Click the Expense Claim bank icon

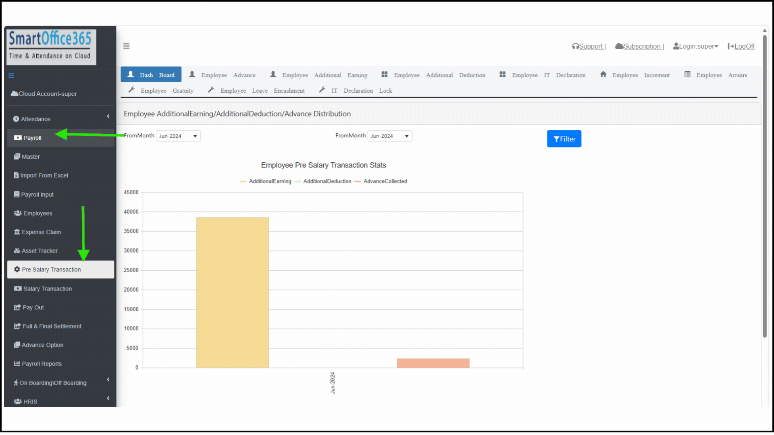click(x=17, y=232)
